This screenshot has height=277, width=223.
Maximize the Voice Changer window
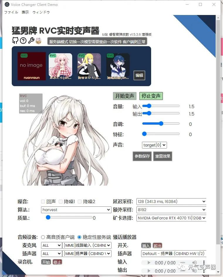(x=200, y=4)
